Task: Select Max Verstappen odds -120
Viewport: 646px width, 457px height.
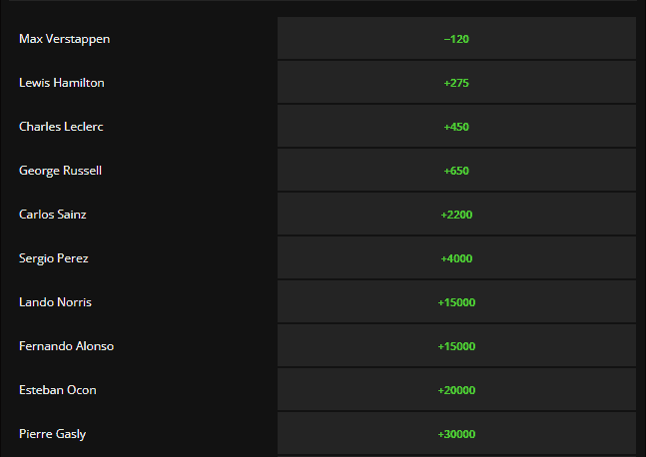Action: point(456,38)
